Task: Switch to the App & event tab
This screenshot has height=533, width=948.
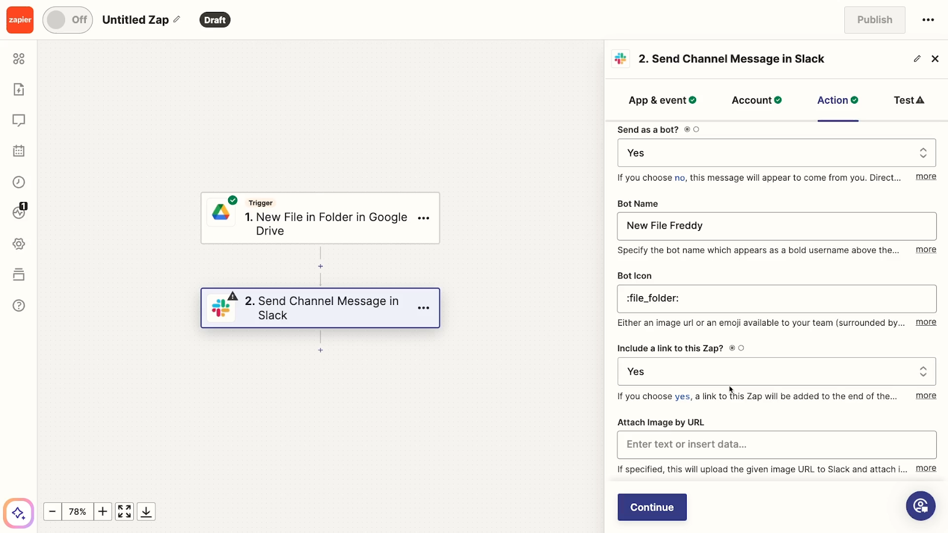Action: pyautogui.click(x=662, y=100)
